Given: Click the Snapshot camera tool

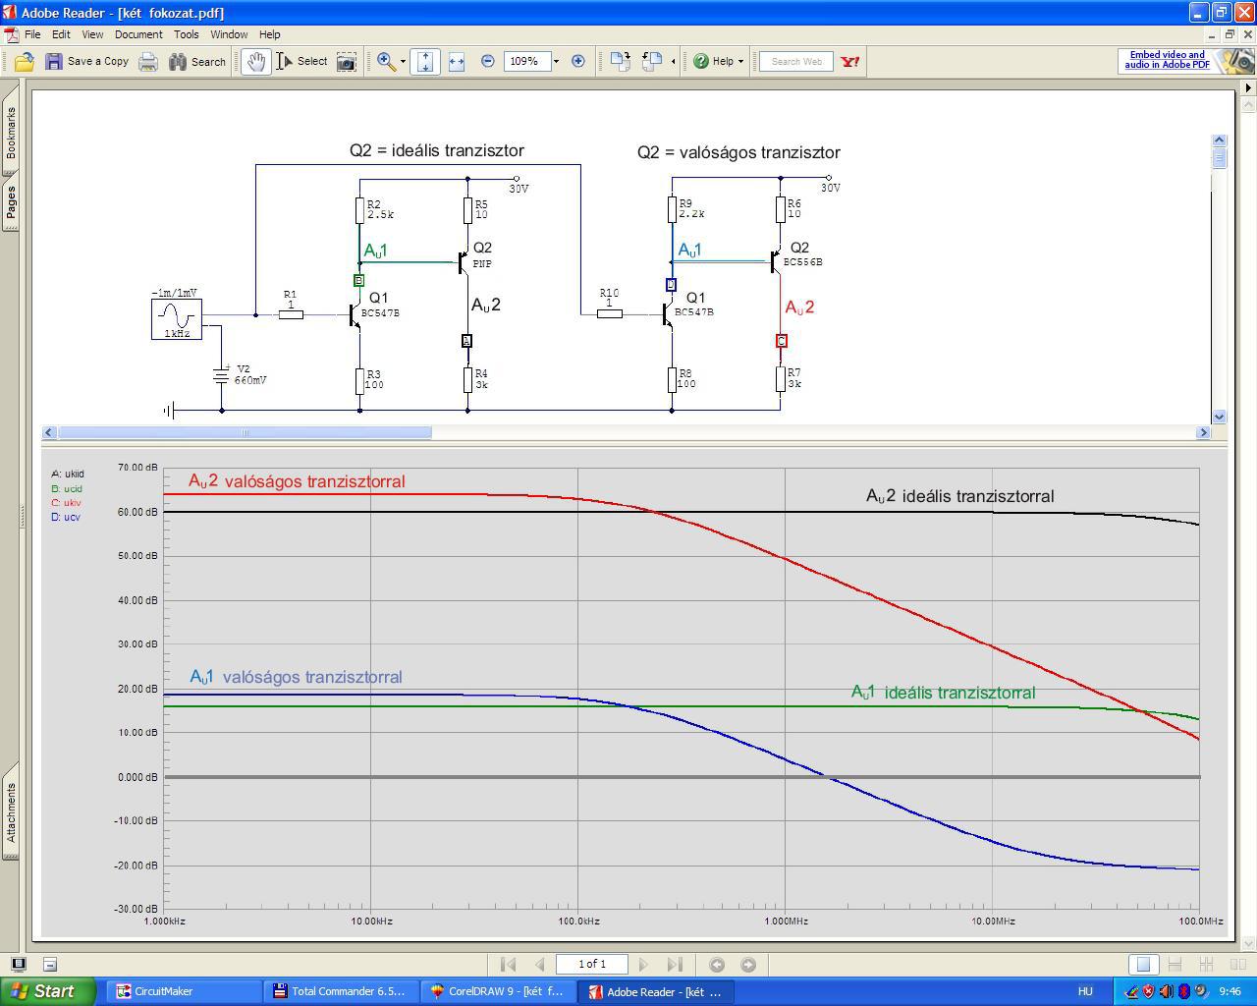Looking at the screenshot, I should click(346, 62).
